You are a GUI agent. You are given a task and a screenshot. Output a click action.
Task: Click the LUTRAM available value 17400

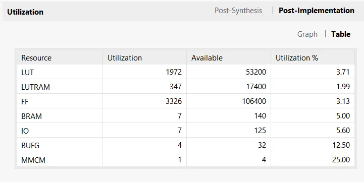click(256, 87)
